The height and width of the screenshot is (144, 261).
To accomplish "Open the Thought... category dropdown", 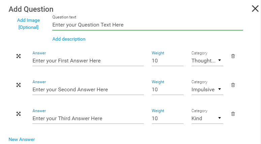I will 207,61.
